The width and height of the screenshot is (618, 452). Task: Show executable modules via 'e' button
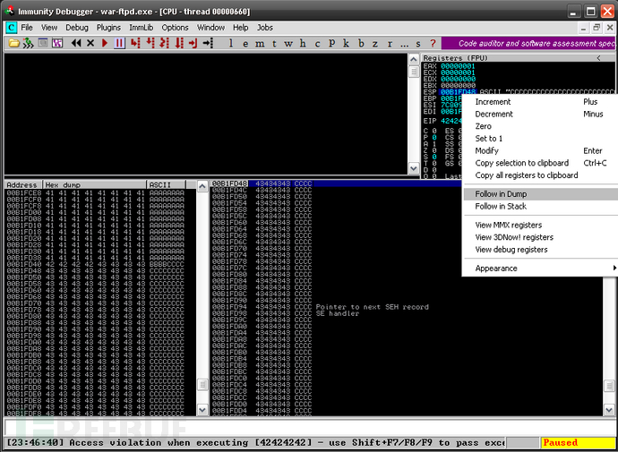(246, 43)
